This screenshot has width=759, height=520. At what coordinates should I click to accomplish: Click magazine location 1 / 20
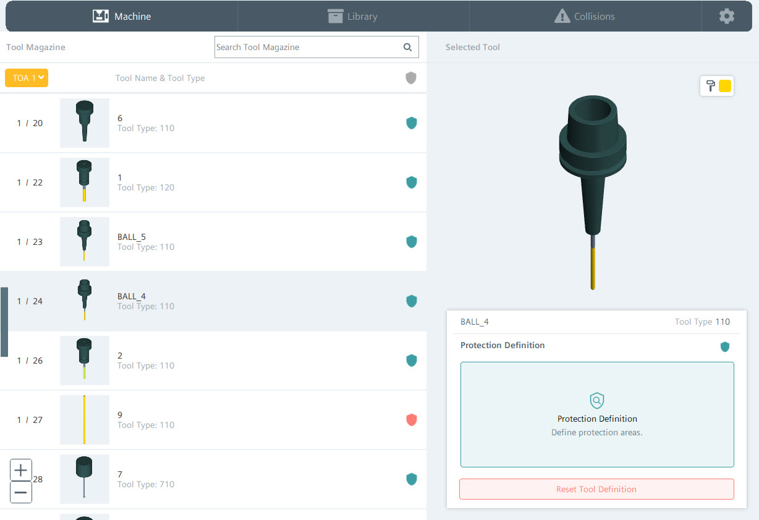click(30, 123)
